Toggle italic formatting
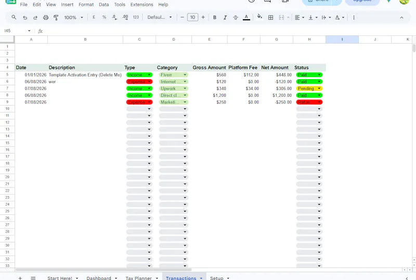The image size is (416, 280). tap(225, 18)
